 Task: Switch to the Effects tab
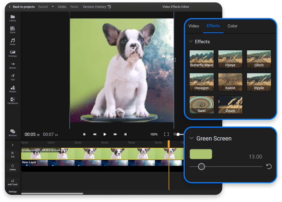tap(213, 26)
